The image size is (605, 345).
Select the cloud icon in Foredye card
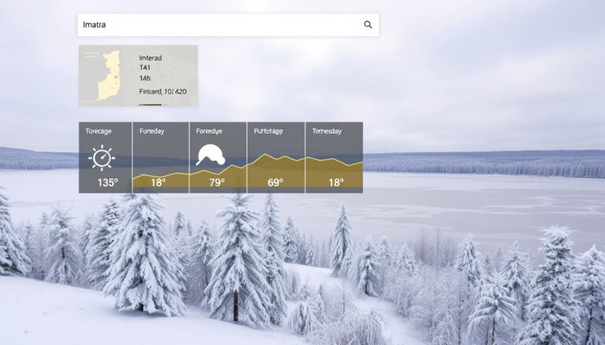[210, 155]
